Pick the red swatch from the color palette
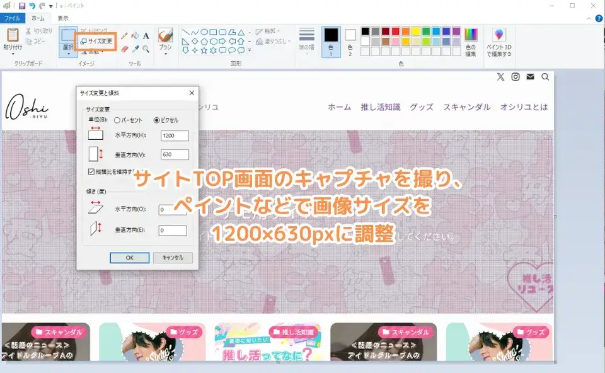The height and width of the screenshot is (373, 605). (394, 30)
